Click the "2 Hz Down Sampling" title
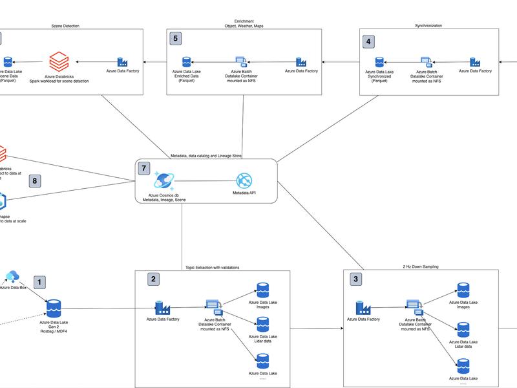517x388 pixels. [421, 266]
